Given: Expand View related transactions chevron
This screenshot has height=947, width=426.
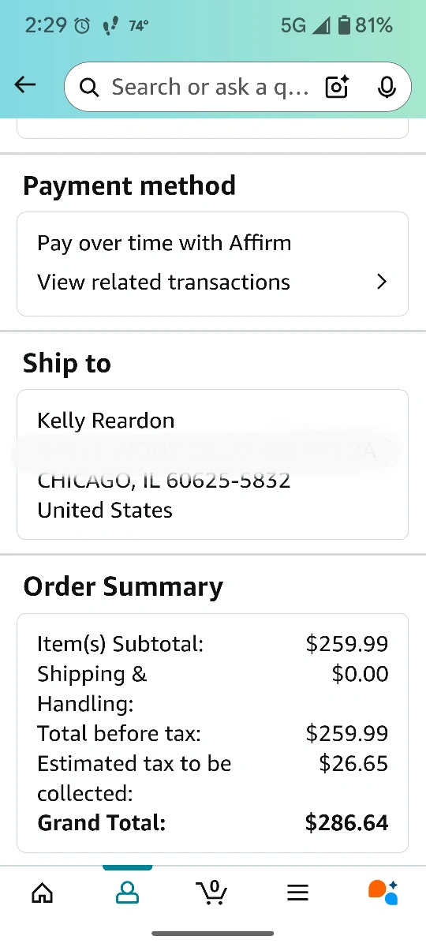Looking at the screenshot, I should pyautogui.click(x=382, y=282).
